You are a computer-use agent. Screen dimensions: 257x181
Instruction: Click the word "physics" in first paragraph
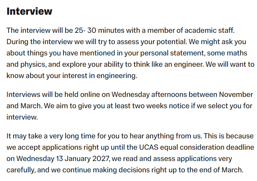coord(33,64)
